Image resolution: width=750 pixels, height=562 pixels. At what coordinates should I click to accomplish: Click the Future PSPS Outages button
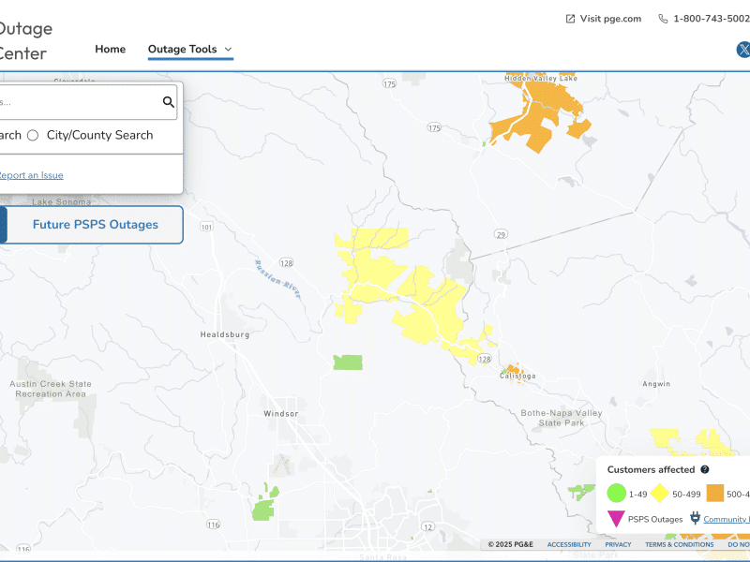click(x=95, y=225)
